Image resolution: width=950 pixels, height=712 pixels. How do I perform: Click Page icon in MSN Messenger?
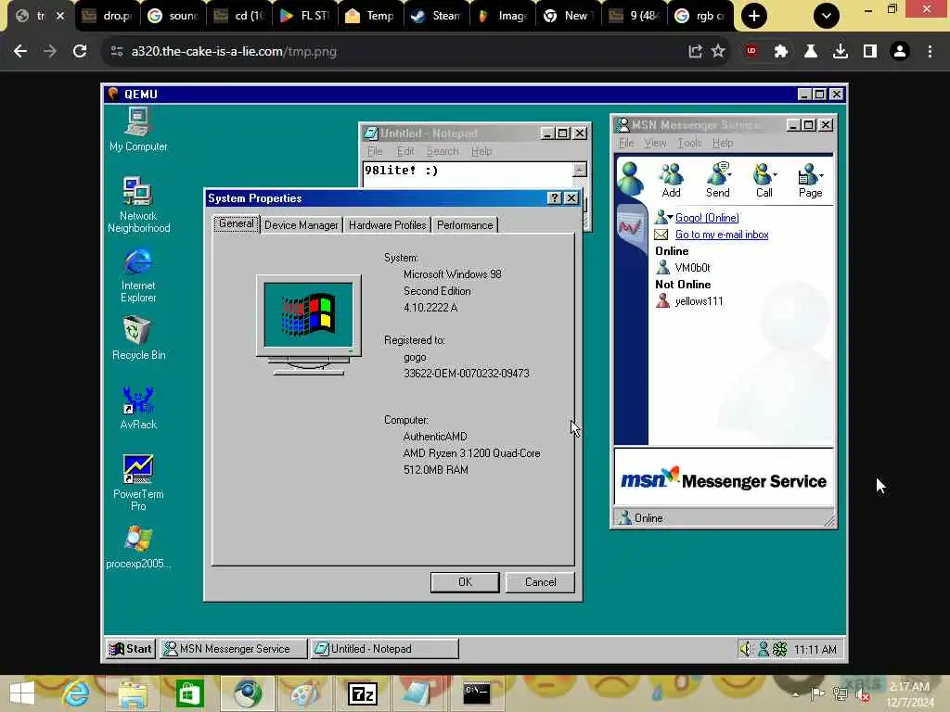(x=810, y=181)
